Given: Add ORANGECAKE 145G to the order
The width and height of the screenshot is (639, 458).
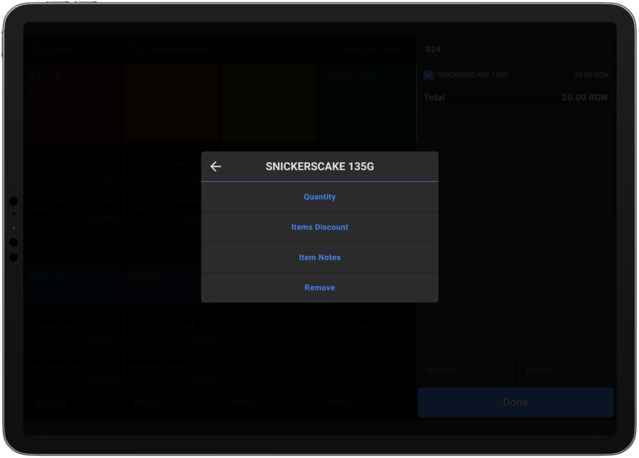Looking at the screenshot, I should click(74, 326).
